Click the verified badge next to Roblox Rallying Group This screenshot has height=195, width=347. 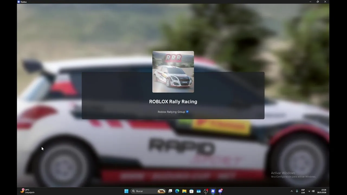187,112
